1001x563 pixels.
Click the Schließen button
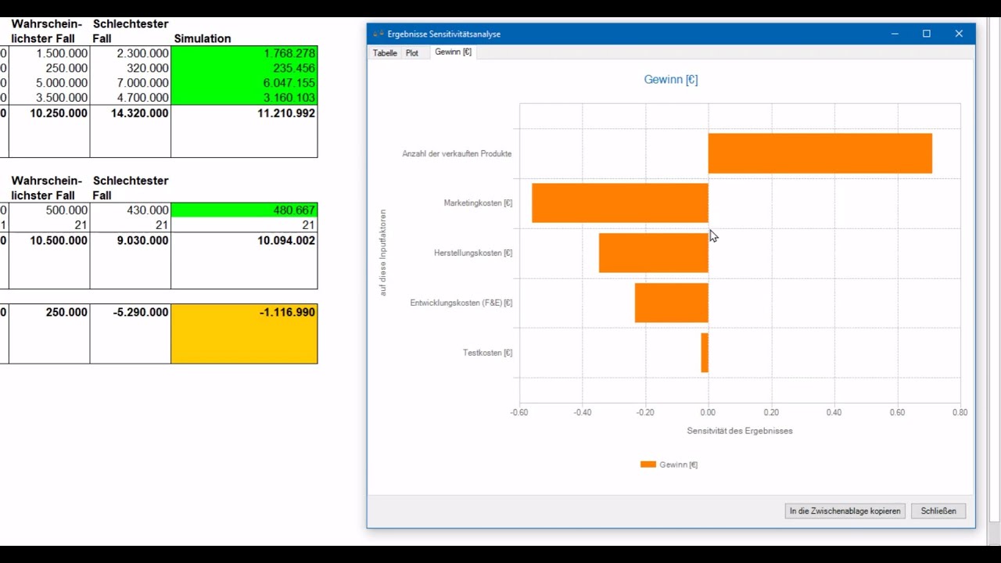(x=938, y=511)
